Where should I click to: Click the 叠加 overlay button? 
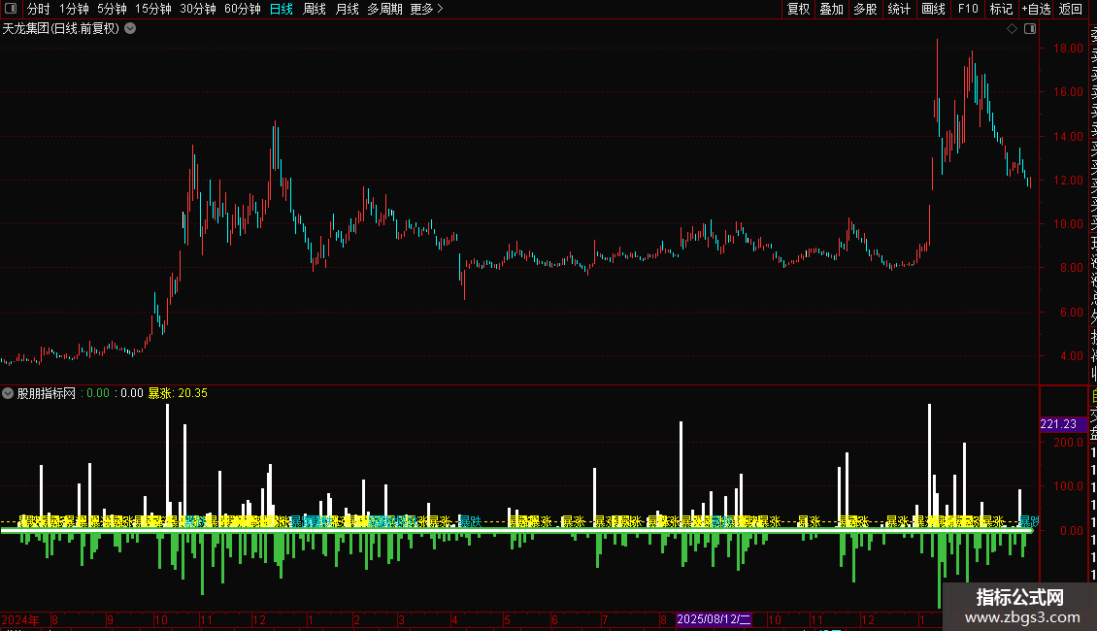click(x=832, y=9)
